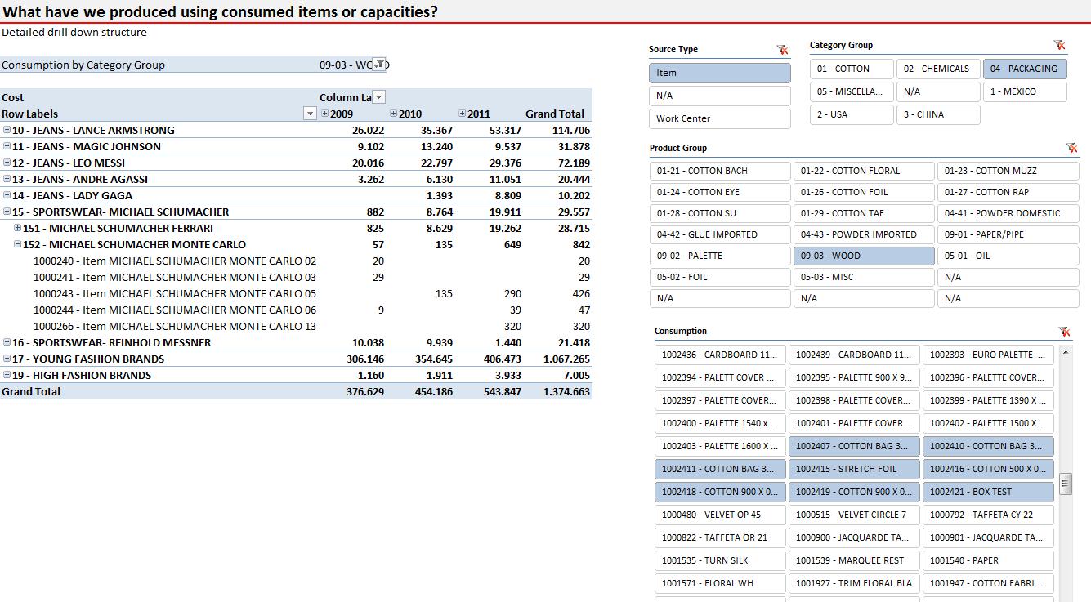Image resolution: width=1091 pixels, height=602 pixels.
Task: Clear the Product Group slicer filter
Action: (x=1071, y=148)
